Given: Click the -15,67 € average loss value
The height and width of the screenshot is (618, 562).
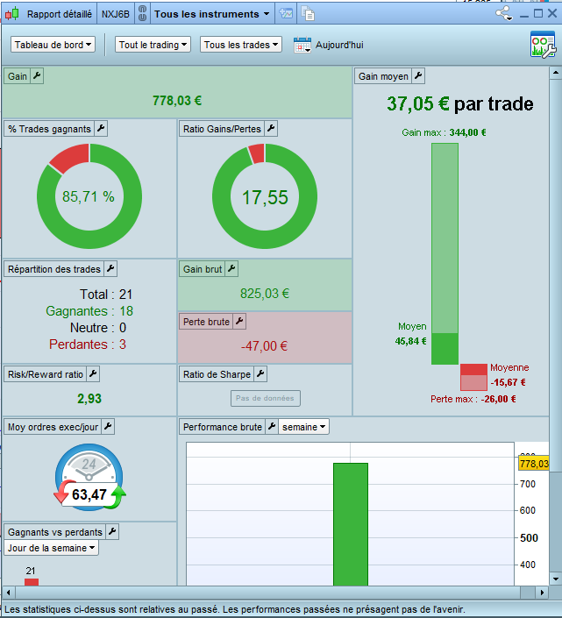Looking at the screenshot, I should (x=508, y=382).
